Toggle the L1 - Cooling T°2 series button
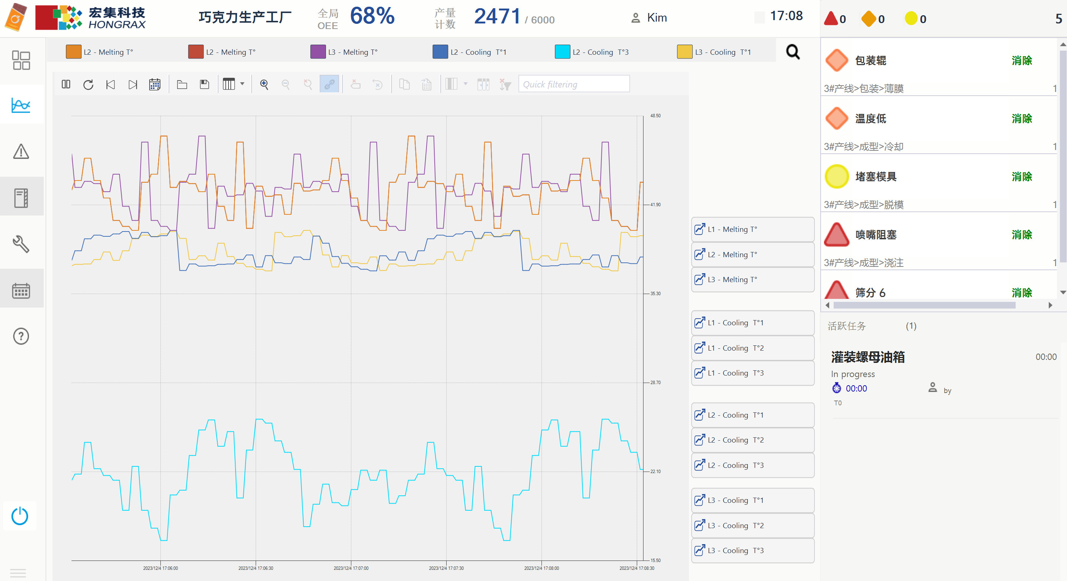 click(x=753, y=348)
